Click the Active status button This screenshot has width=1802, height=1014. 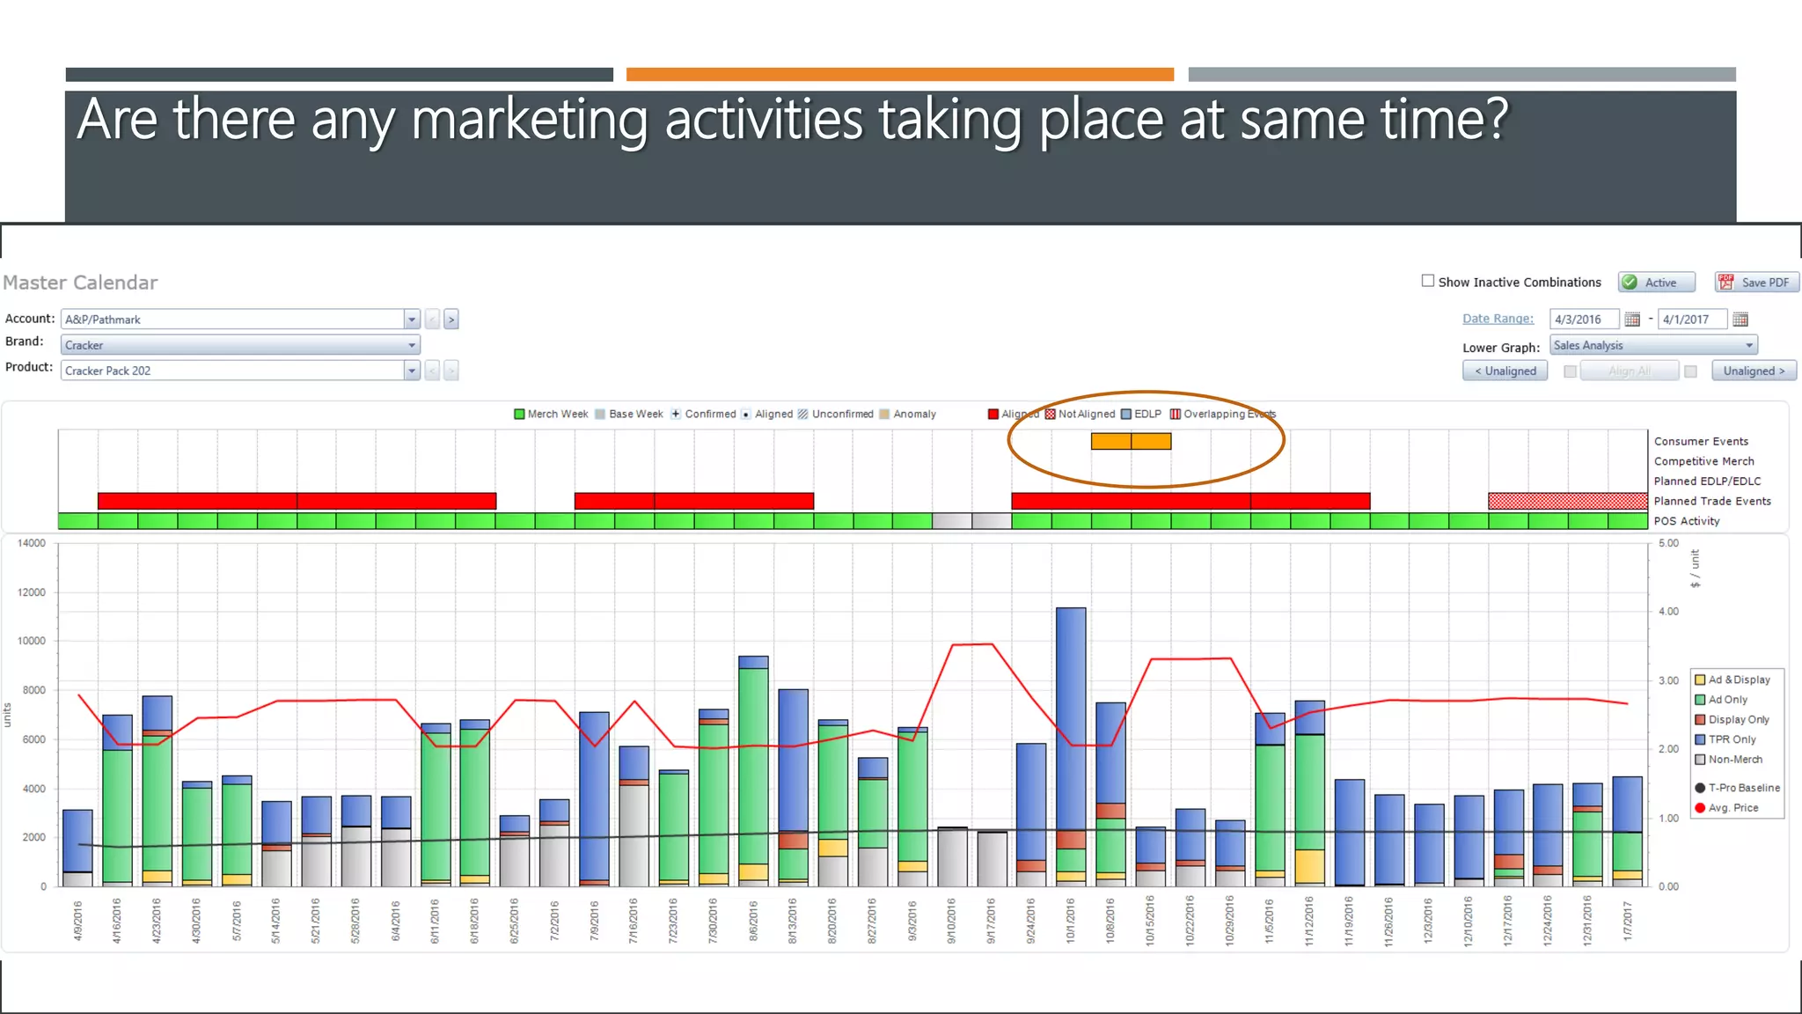[1657, 283]
